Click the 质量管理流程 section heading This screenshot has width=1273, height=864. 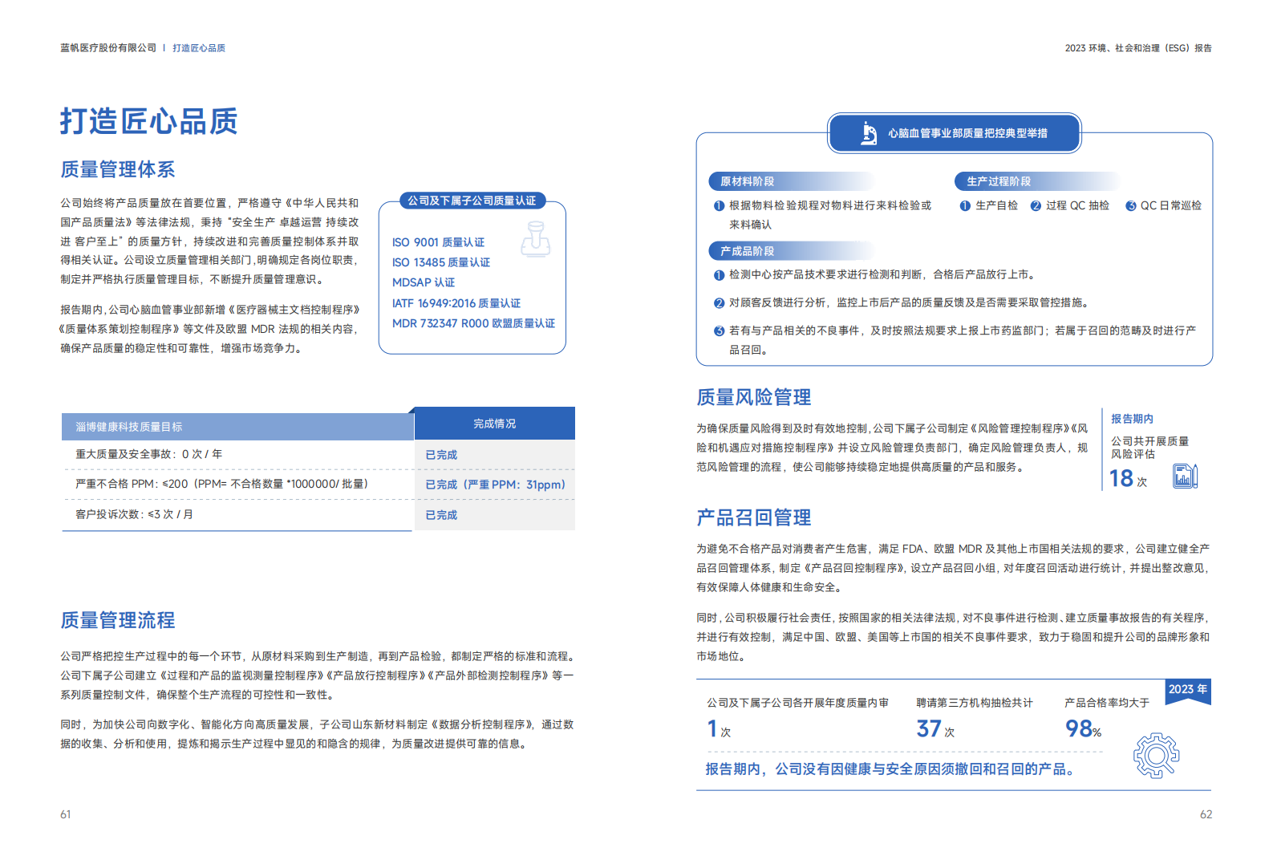(x=118, y=620)
